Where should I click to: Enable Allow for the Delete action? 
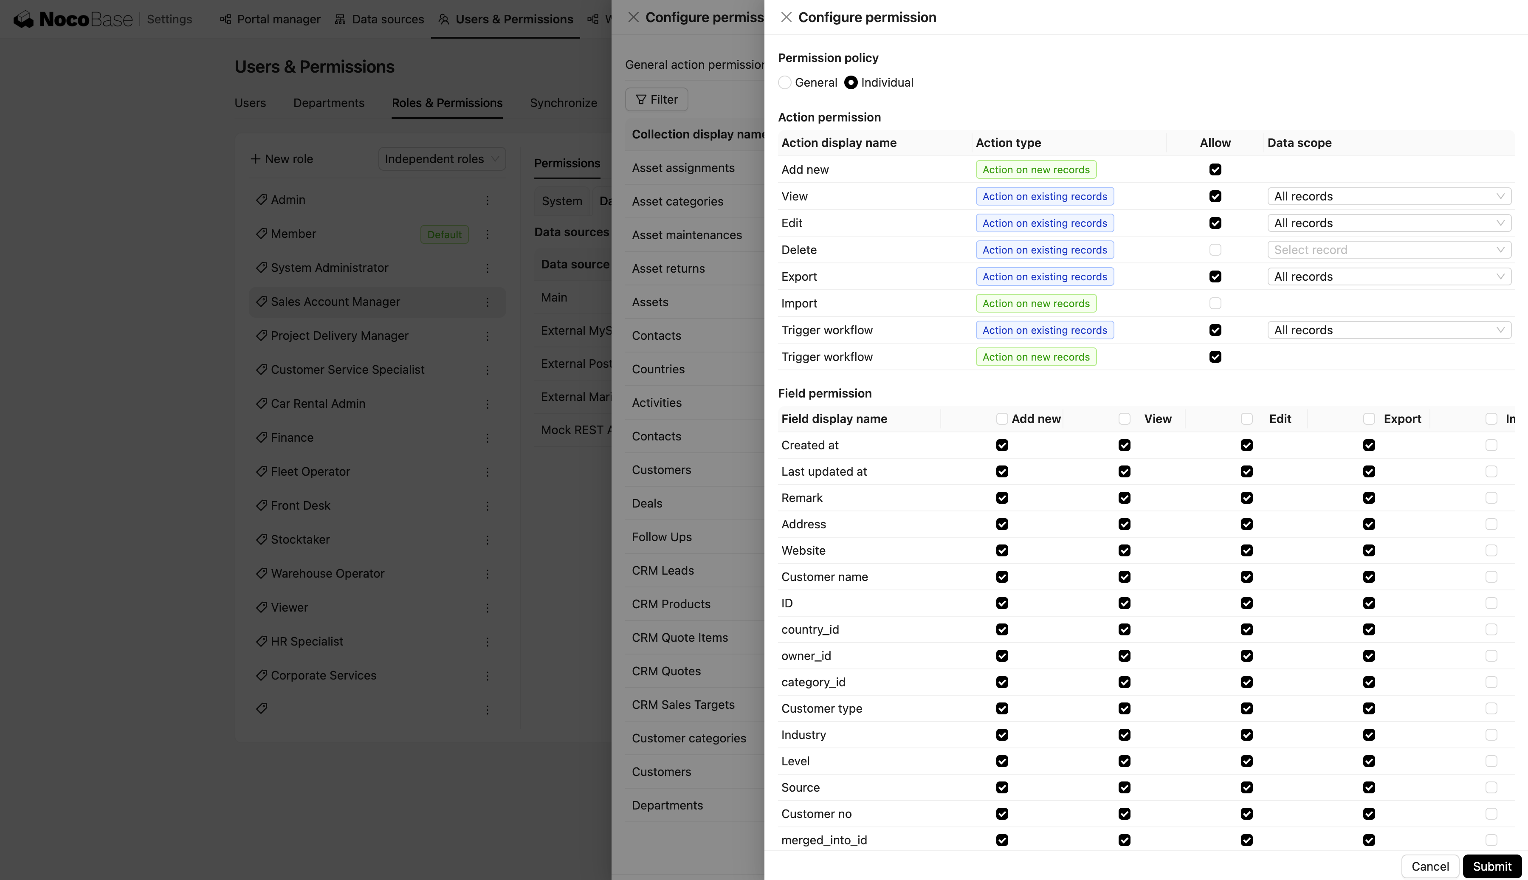[1215, 250]
